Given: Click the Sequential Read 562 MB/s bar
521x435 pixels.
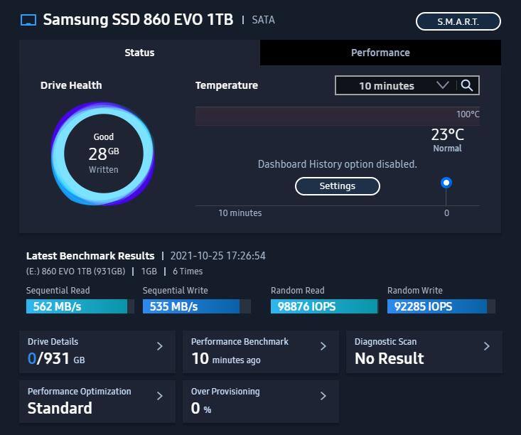Looking at the screenshot, I should coord(78,306).
